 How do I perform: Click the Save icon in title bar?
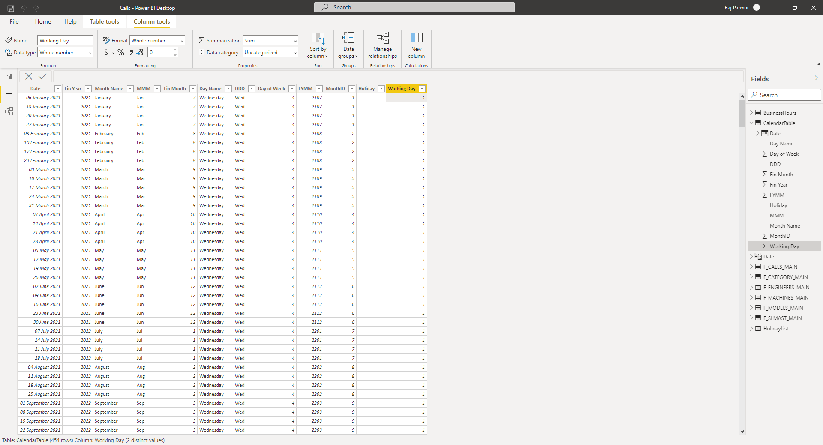(11, 8)
